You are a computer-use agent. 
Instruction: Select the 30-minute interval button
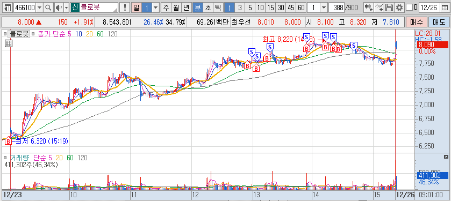[281, 8]
